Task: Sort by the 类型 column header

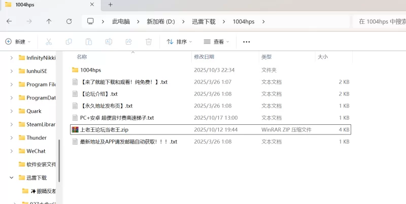Action: tap(266, 57)
